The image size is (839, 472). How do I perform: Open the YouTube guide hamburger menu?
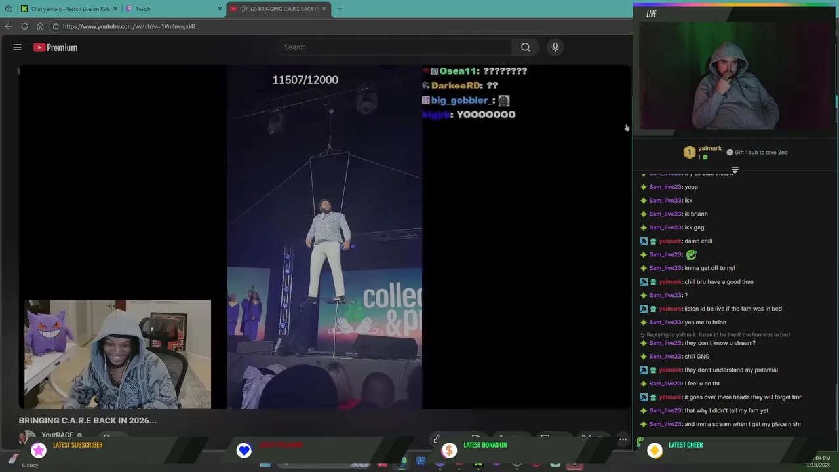(x=18, y=47)
